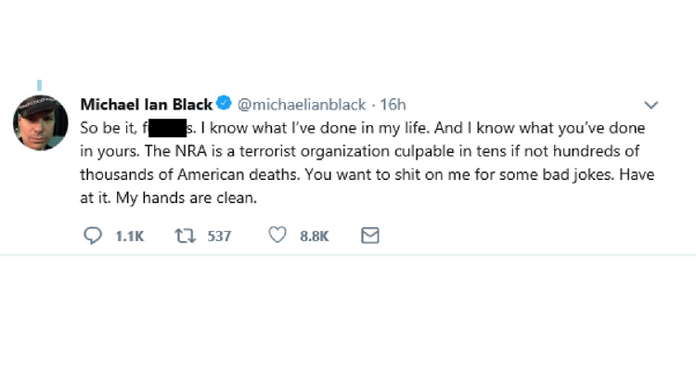Open Michael Ian Black's profile avatar
This screenshot has height=371, width=696.
(x=41, y=122)
